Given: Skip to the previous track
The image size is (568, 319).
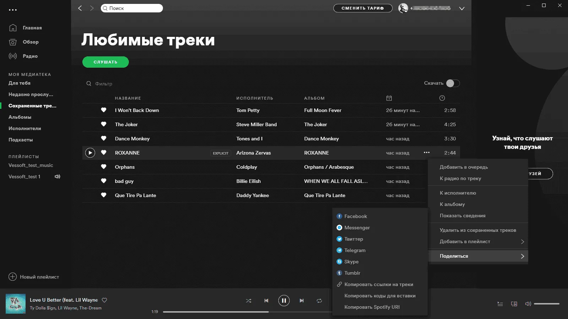Looking at the screenshot, I should 266,301.
